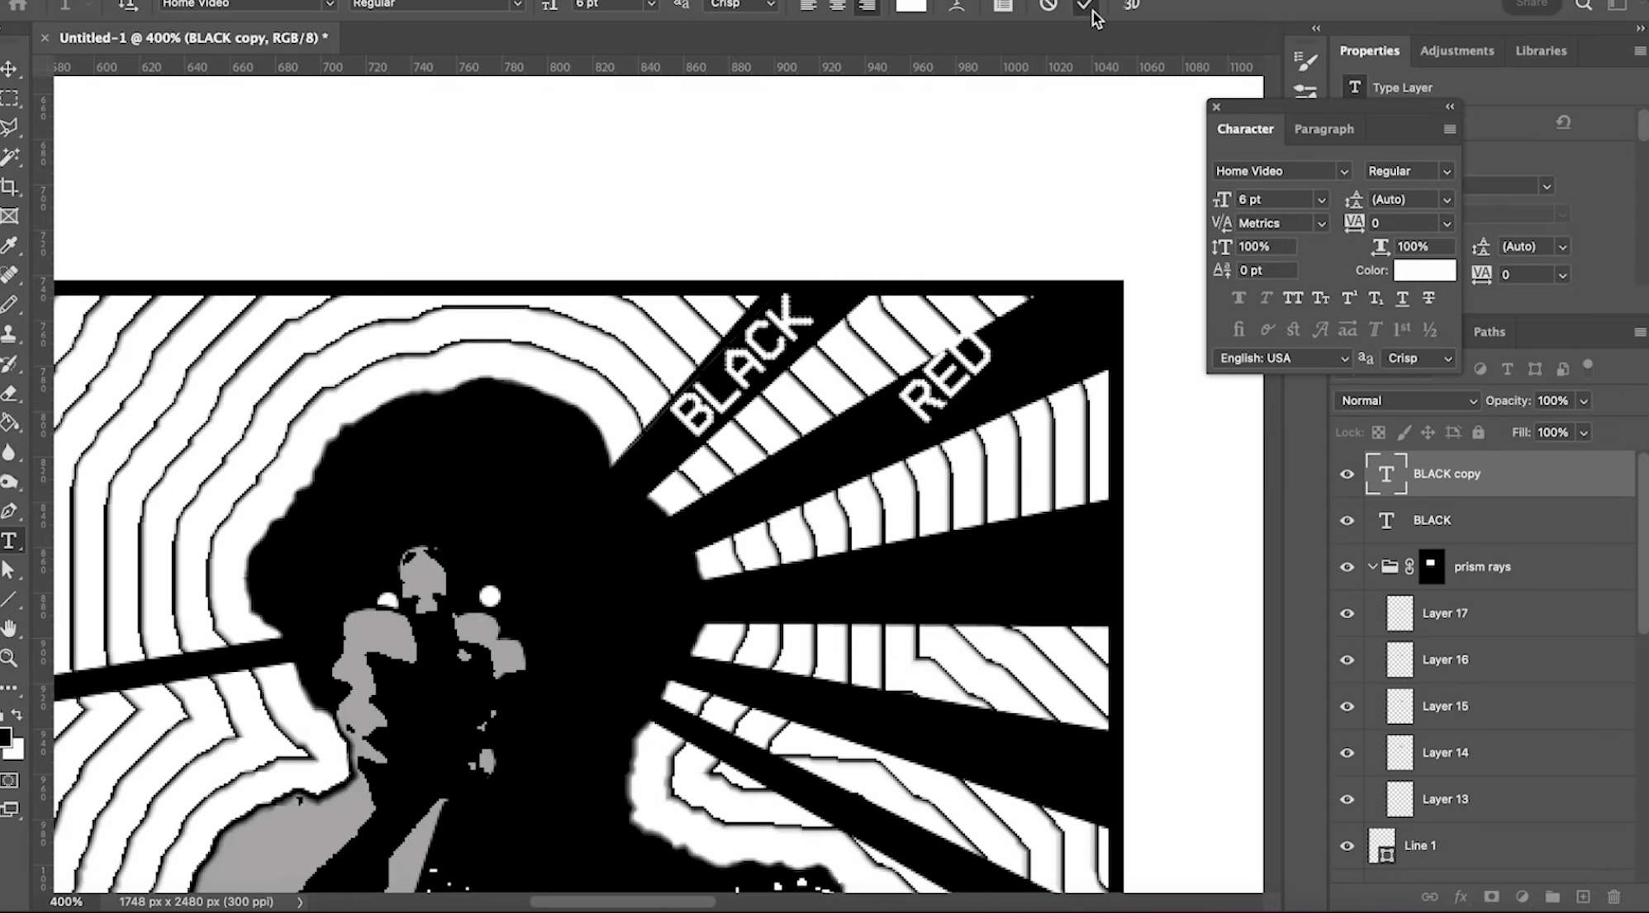Screen dimensions: 1649x913
Task: Open the 6 pt font size dropdown
Action: tap(1320, 200)
